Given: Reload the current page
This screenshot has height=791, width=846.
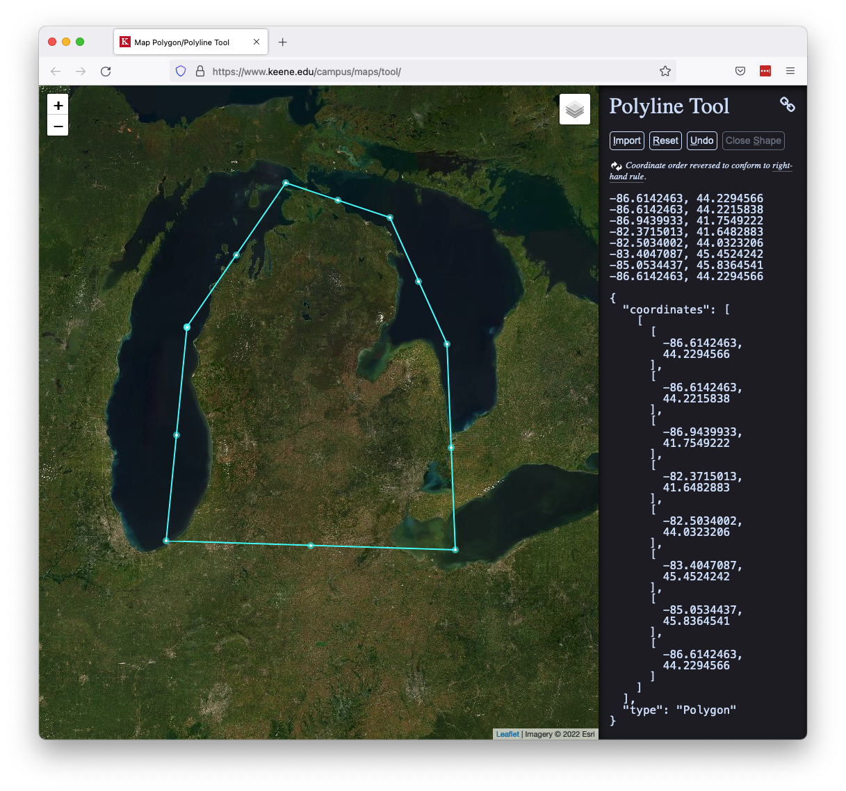Looking at the screenshot, I should point(106,72).
